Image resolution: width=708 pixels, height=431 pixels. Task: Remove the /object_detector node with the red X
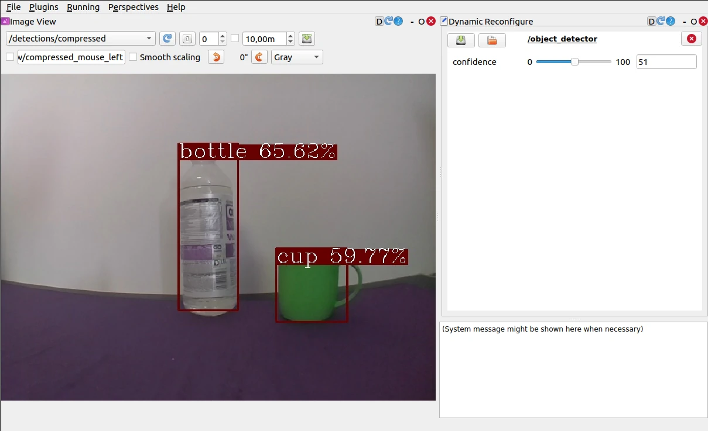point(691,39)
